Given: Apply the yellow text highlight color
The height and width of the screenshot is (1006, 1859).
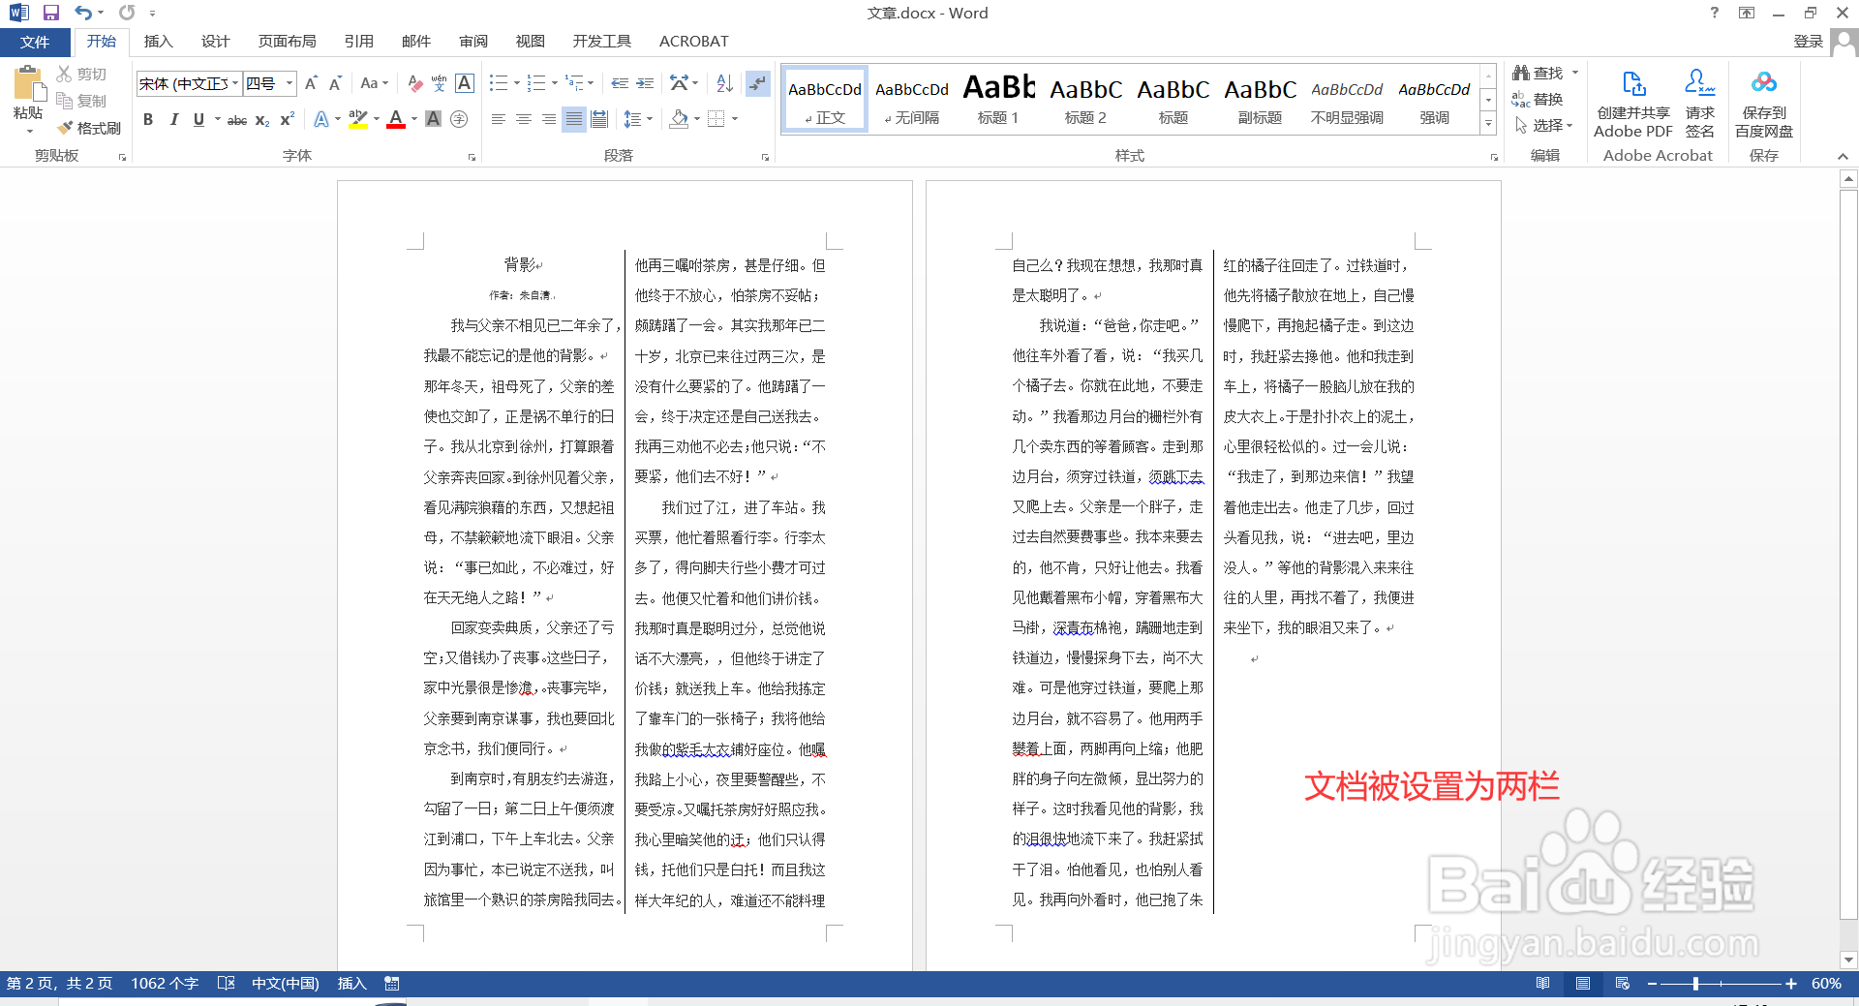Looking at the screenshot, I should pos(357,119).
